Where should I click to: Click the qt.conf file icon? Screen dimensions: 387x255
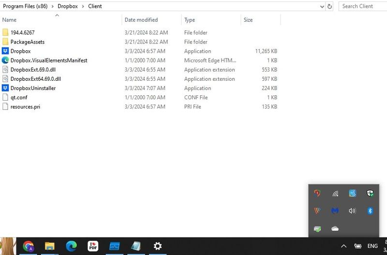(x=5, y=97)
